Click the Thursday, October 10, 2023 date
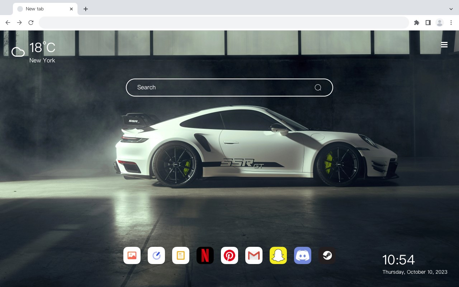 tap(415, 272)
